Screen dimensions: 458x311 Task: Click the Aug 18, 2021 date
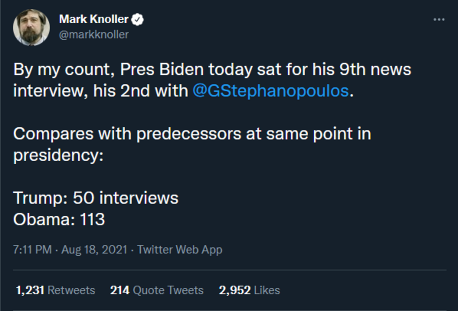tap(94, 249)
